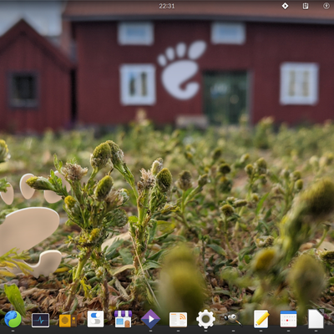Click the diamond arrow indicator in top bar
The height and width of the screenshot is (334, 334).
coord(285,6)
